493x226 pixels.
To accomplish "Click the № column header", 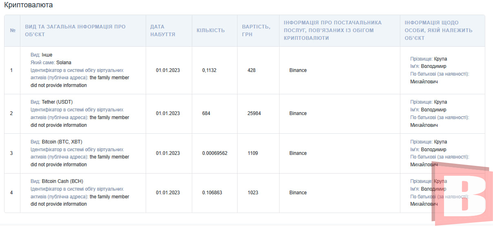I will tap(12, 30).
